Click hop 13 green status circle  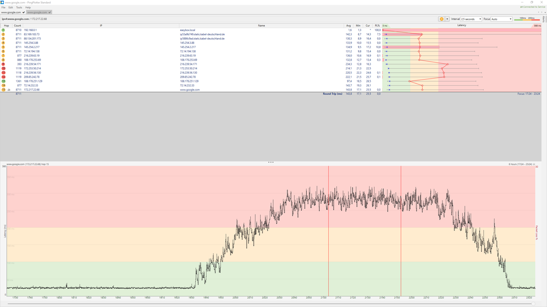[x=3, y=81]
